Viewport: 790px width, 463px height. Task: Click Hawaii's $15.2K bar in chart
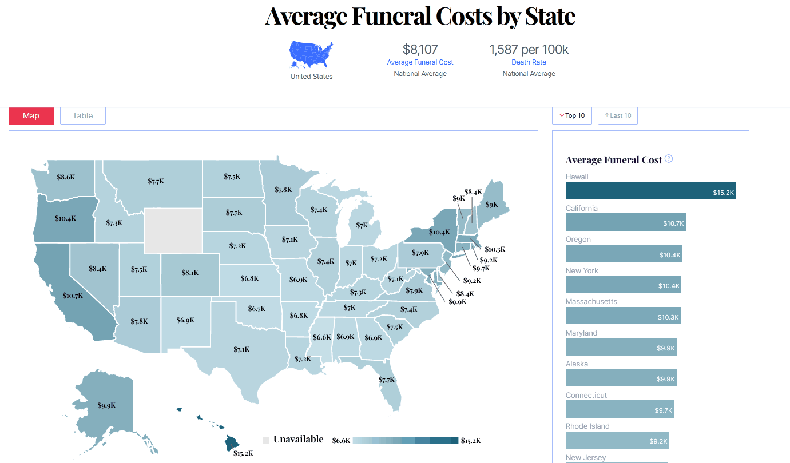tap(650, 191)
